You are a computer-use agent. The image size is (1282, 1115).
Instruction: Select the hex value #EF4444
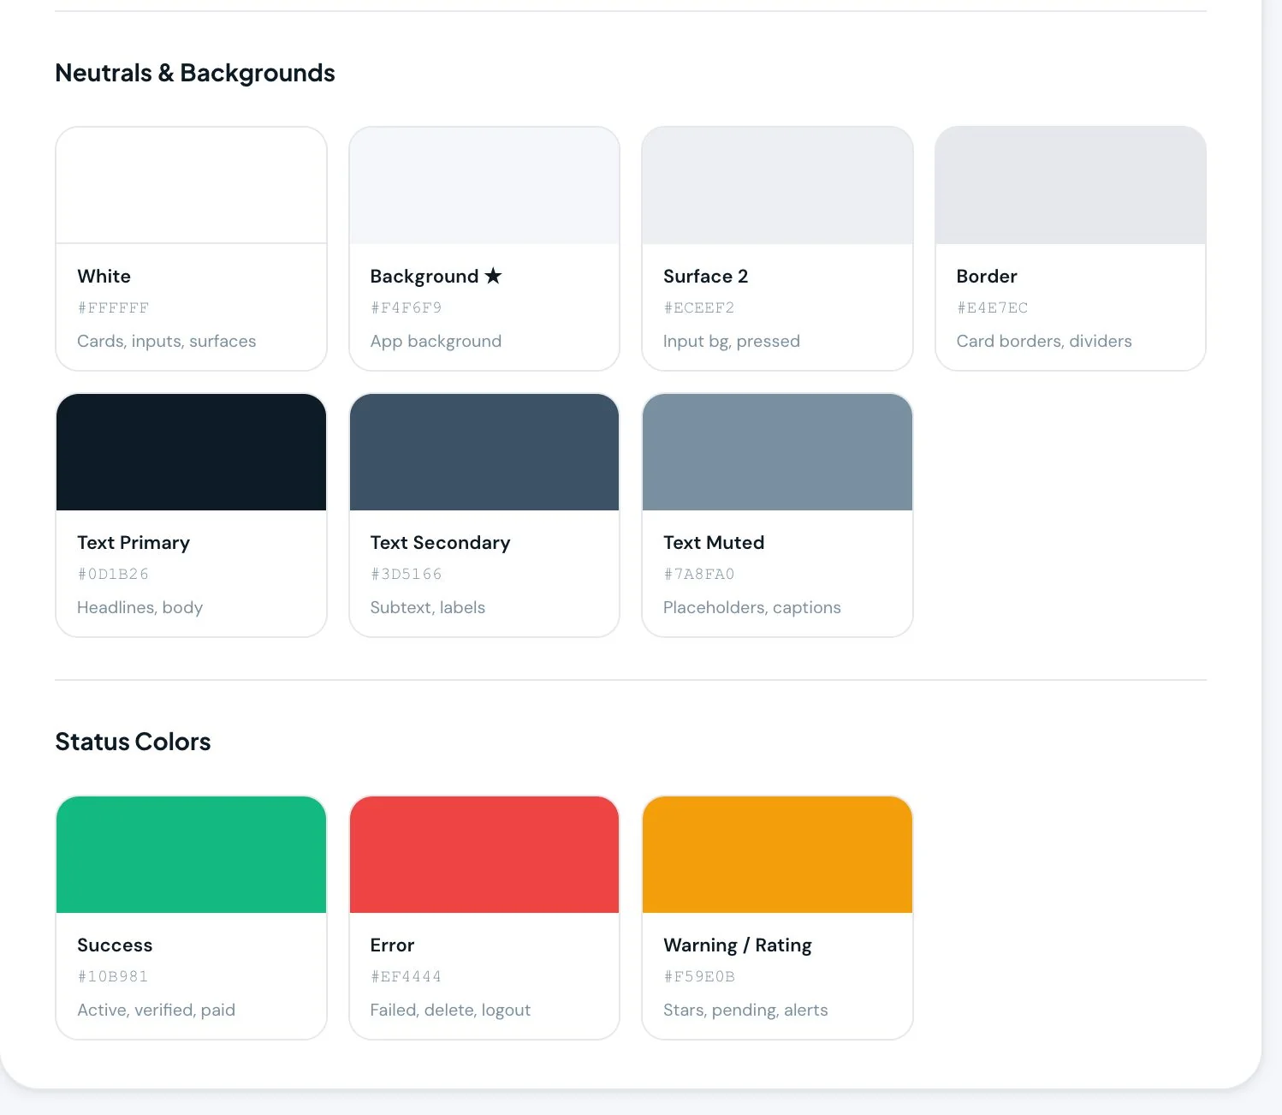407,976
